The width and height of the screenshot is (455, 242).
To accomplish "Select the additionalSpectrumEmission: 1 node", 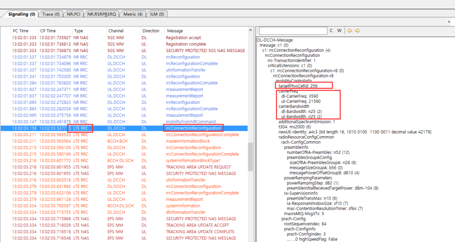I will (x=307, y=122).
